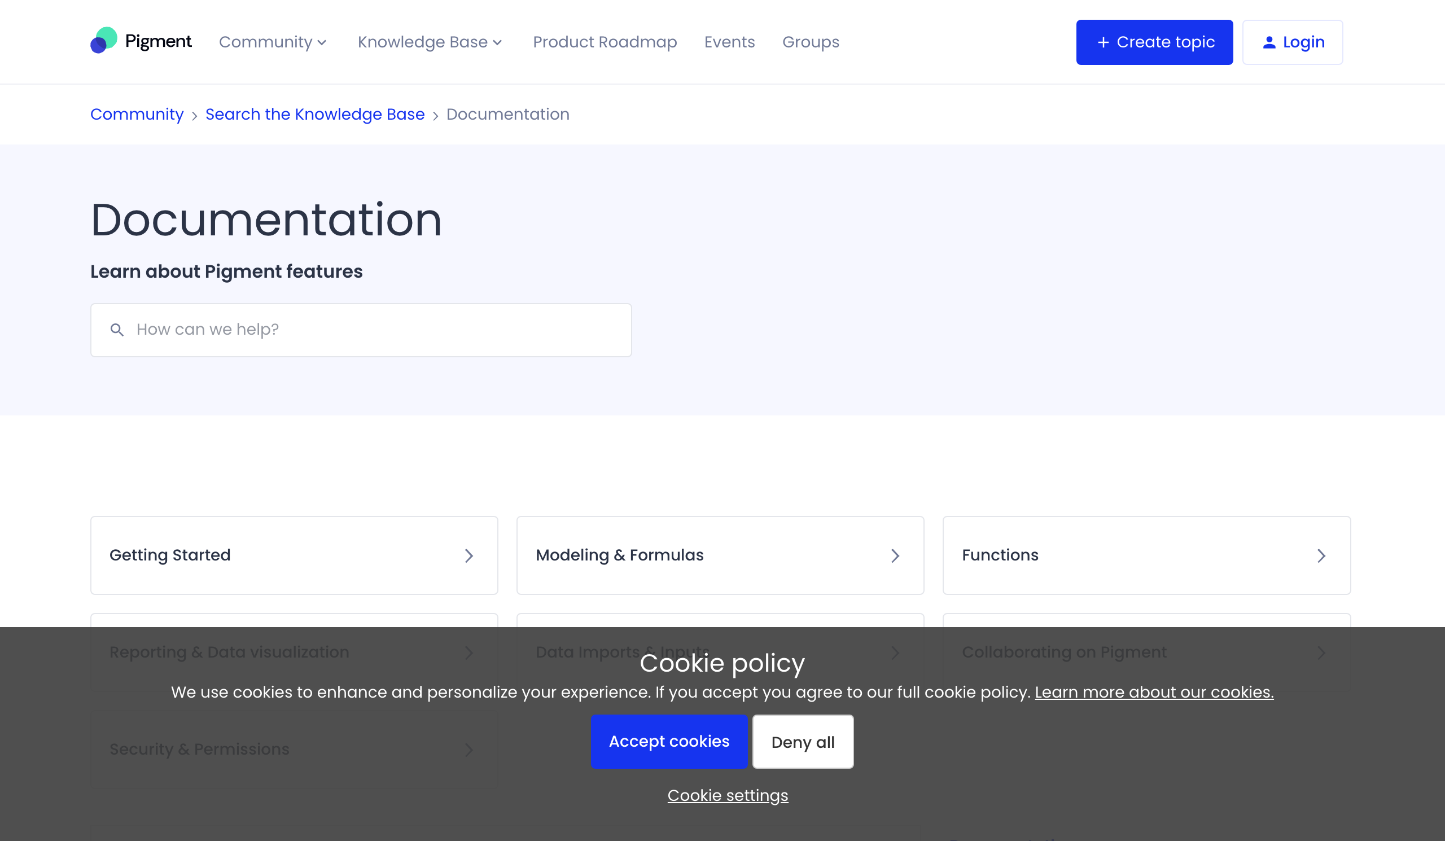Viewport: 1445px width, 841px height.
Task: Click the Pigment logo icon
Action: coord(104,40)
